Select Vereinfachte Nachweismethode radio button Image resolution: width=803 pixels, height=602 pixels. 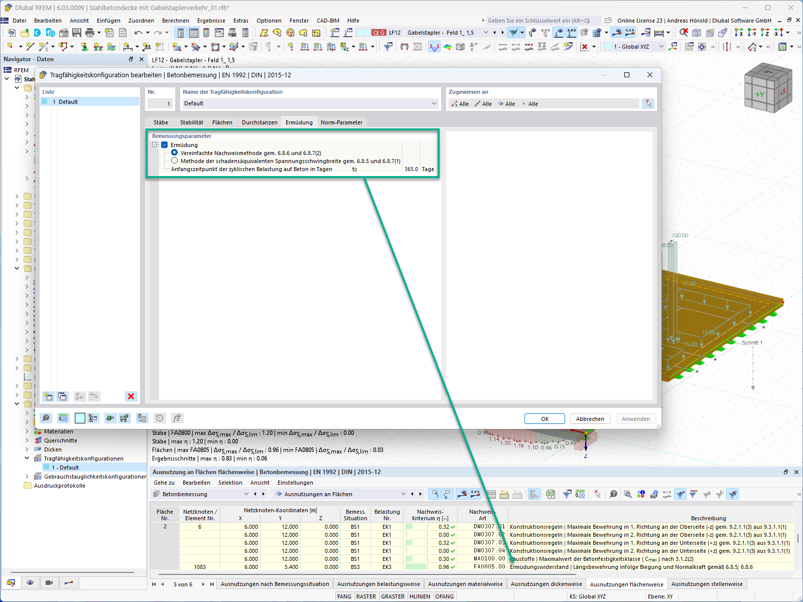pyautogui.click(x=175, y=153)
